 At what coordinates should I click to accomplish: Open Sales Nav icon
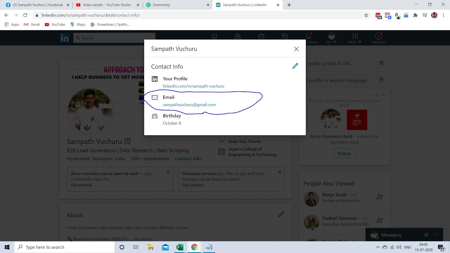[378, 38]
